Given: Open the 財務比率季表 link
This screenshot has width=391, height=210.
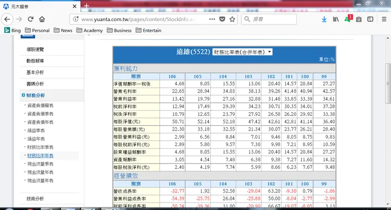Looking at the screenshot, I should (40, 147).
